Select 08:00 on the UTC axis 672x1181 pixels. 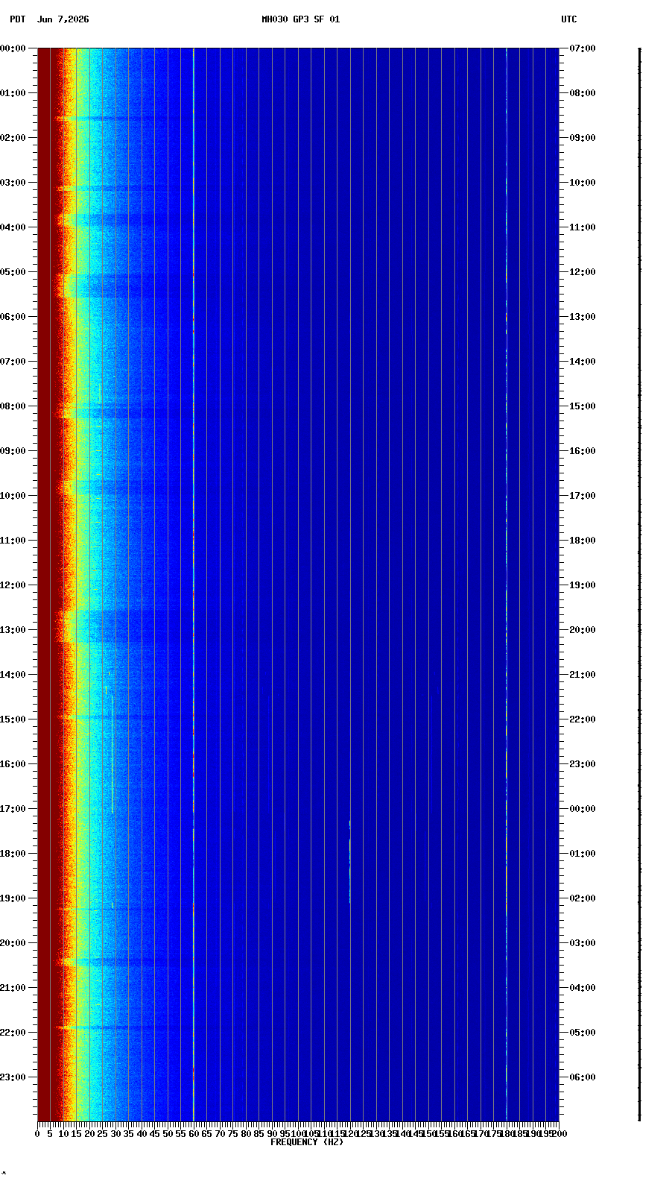click(x=583, y=93)
